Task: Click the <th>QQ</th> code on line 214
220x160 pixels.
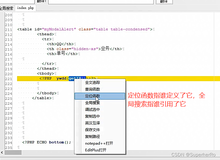Action: tap(60, 44)
